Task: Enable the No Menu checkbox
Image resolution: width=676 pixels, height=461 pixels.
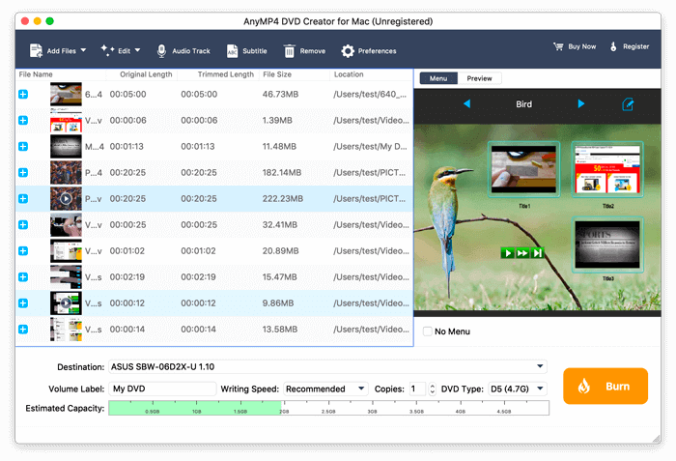Action: [x=428, y=331]
